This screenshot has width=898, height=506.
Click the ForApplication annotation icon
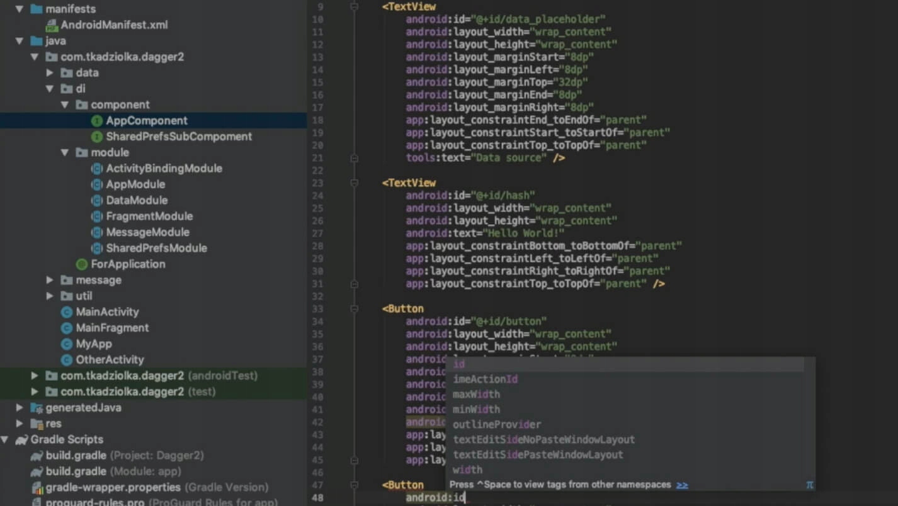(x=81, y=264)
